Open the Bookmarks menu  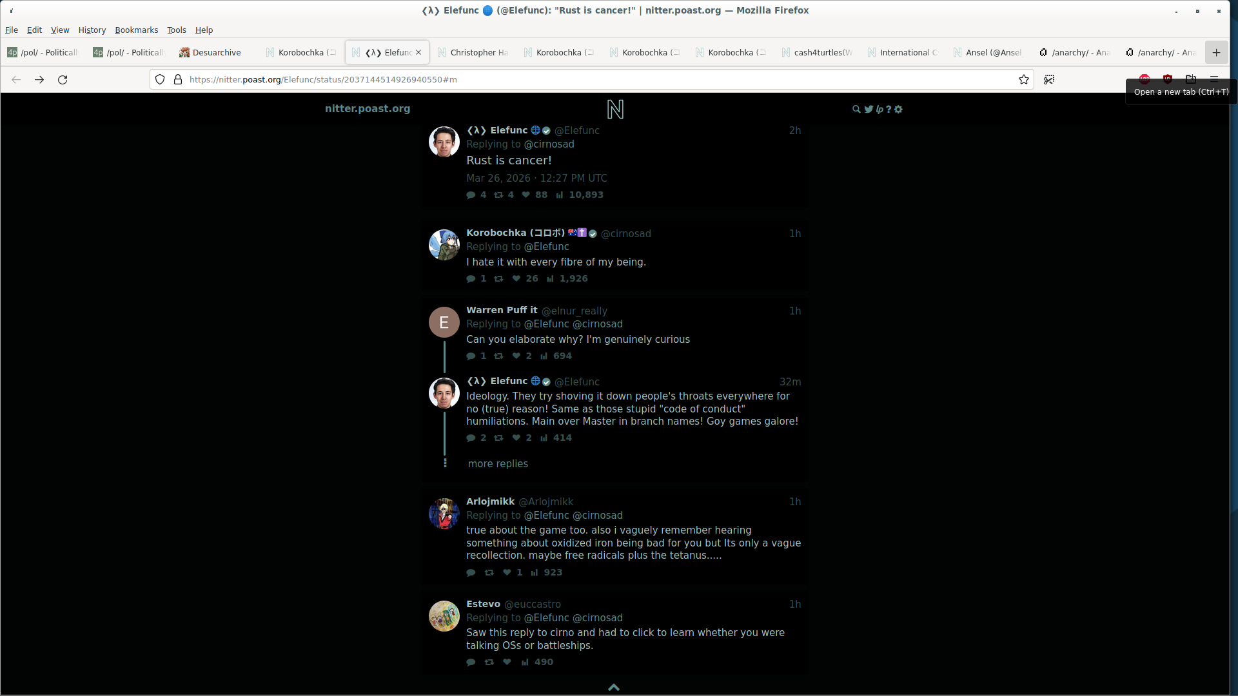click(x=136, y=30)
